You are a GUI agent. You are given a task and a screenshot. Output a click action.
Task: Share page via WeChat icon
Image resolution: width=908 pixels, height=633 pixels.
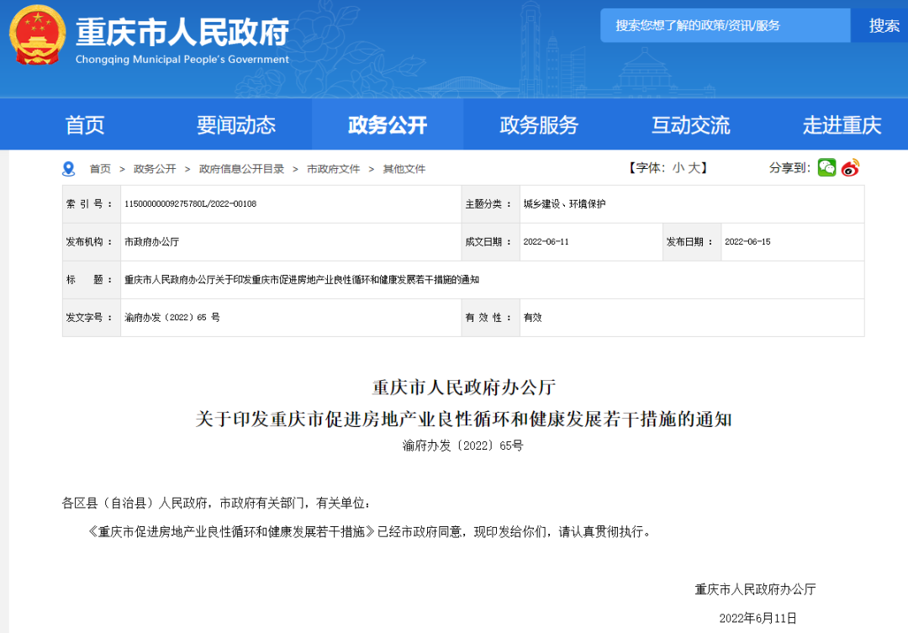click(x=827, y=168)
